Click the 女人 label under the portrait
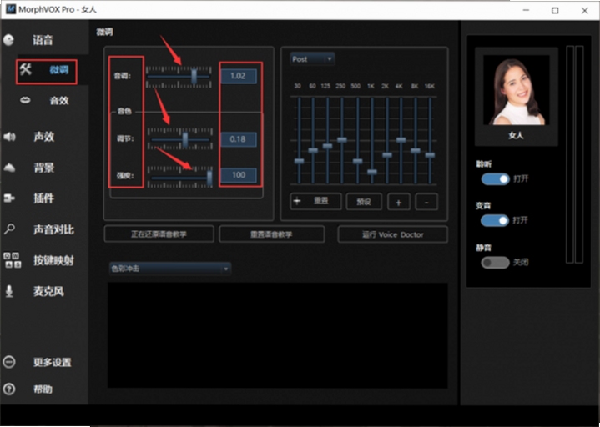 pos(516,135)
